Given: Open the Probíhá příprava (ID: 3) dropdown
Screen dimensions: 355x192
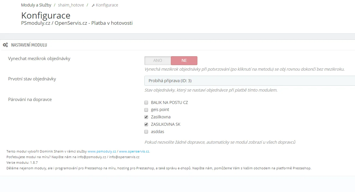Looking at the screenshot, I should (249, 81).
